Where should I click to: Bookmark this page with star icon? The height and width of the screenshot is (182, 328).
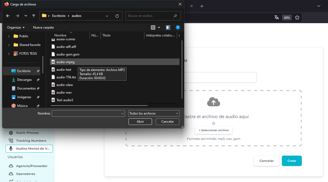click(x=297, y=17)
